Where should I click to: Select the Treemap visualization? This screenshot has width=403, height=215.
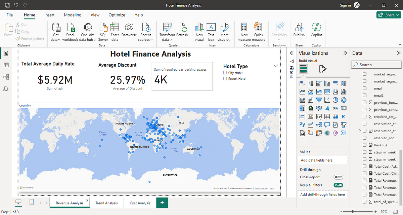(x=302, y=108)
